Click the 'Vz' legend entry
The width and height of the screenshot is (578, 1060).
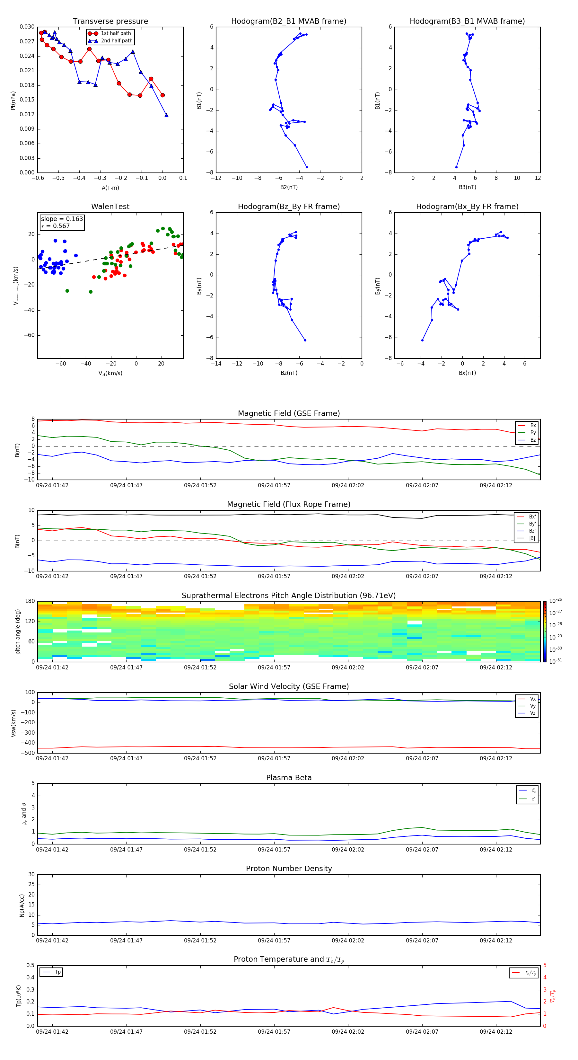527,713
